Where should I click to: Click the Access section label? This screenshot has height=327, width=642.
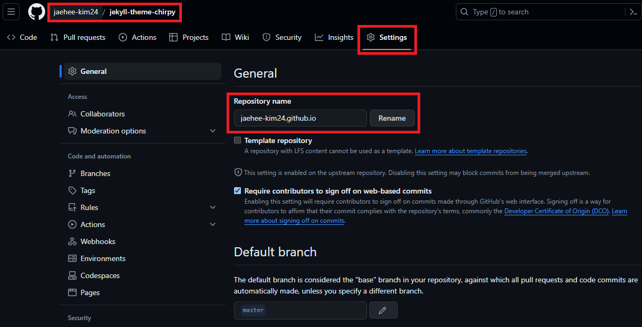click(78, 97)
